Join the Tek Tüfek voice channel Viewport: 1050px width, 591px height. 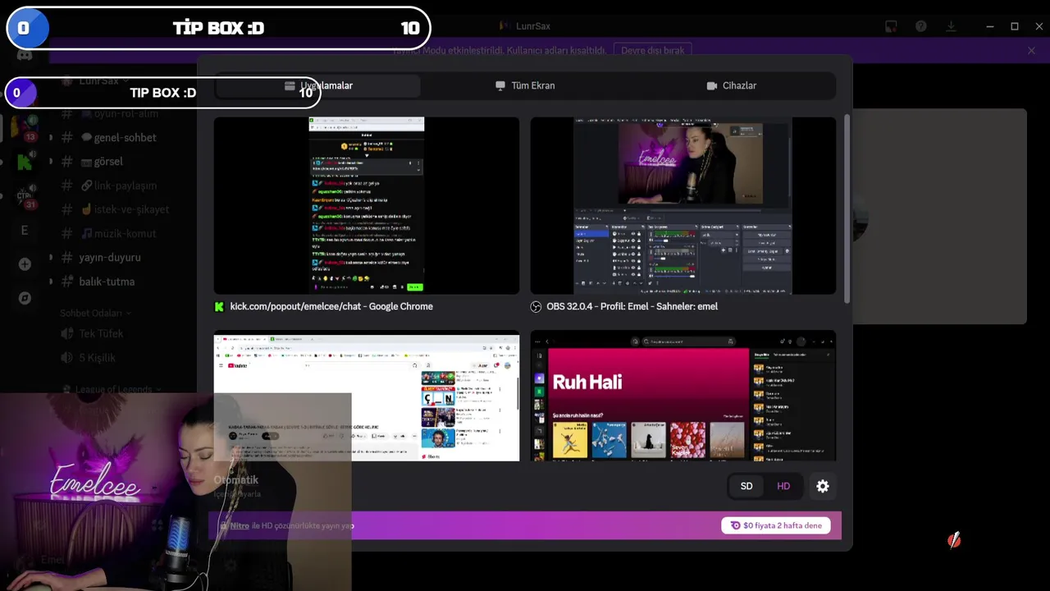pyautogui.click(x=101, y=333)
